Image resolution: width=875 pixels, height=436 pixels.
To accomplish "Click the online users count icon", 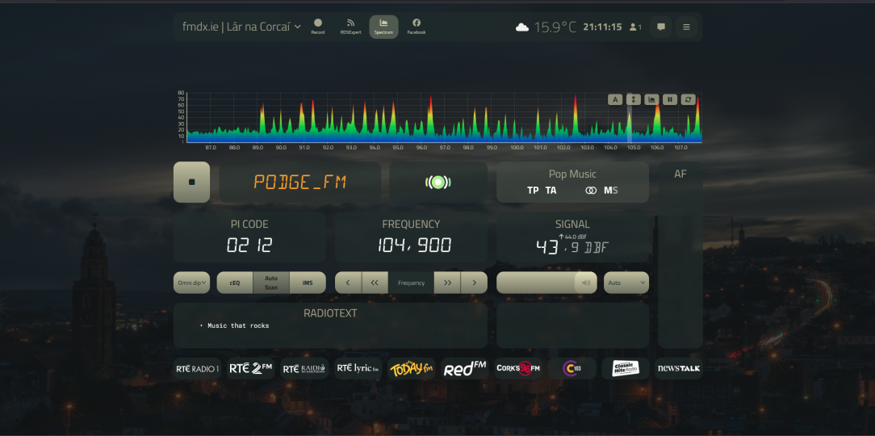I will [635, 27].
